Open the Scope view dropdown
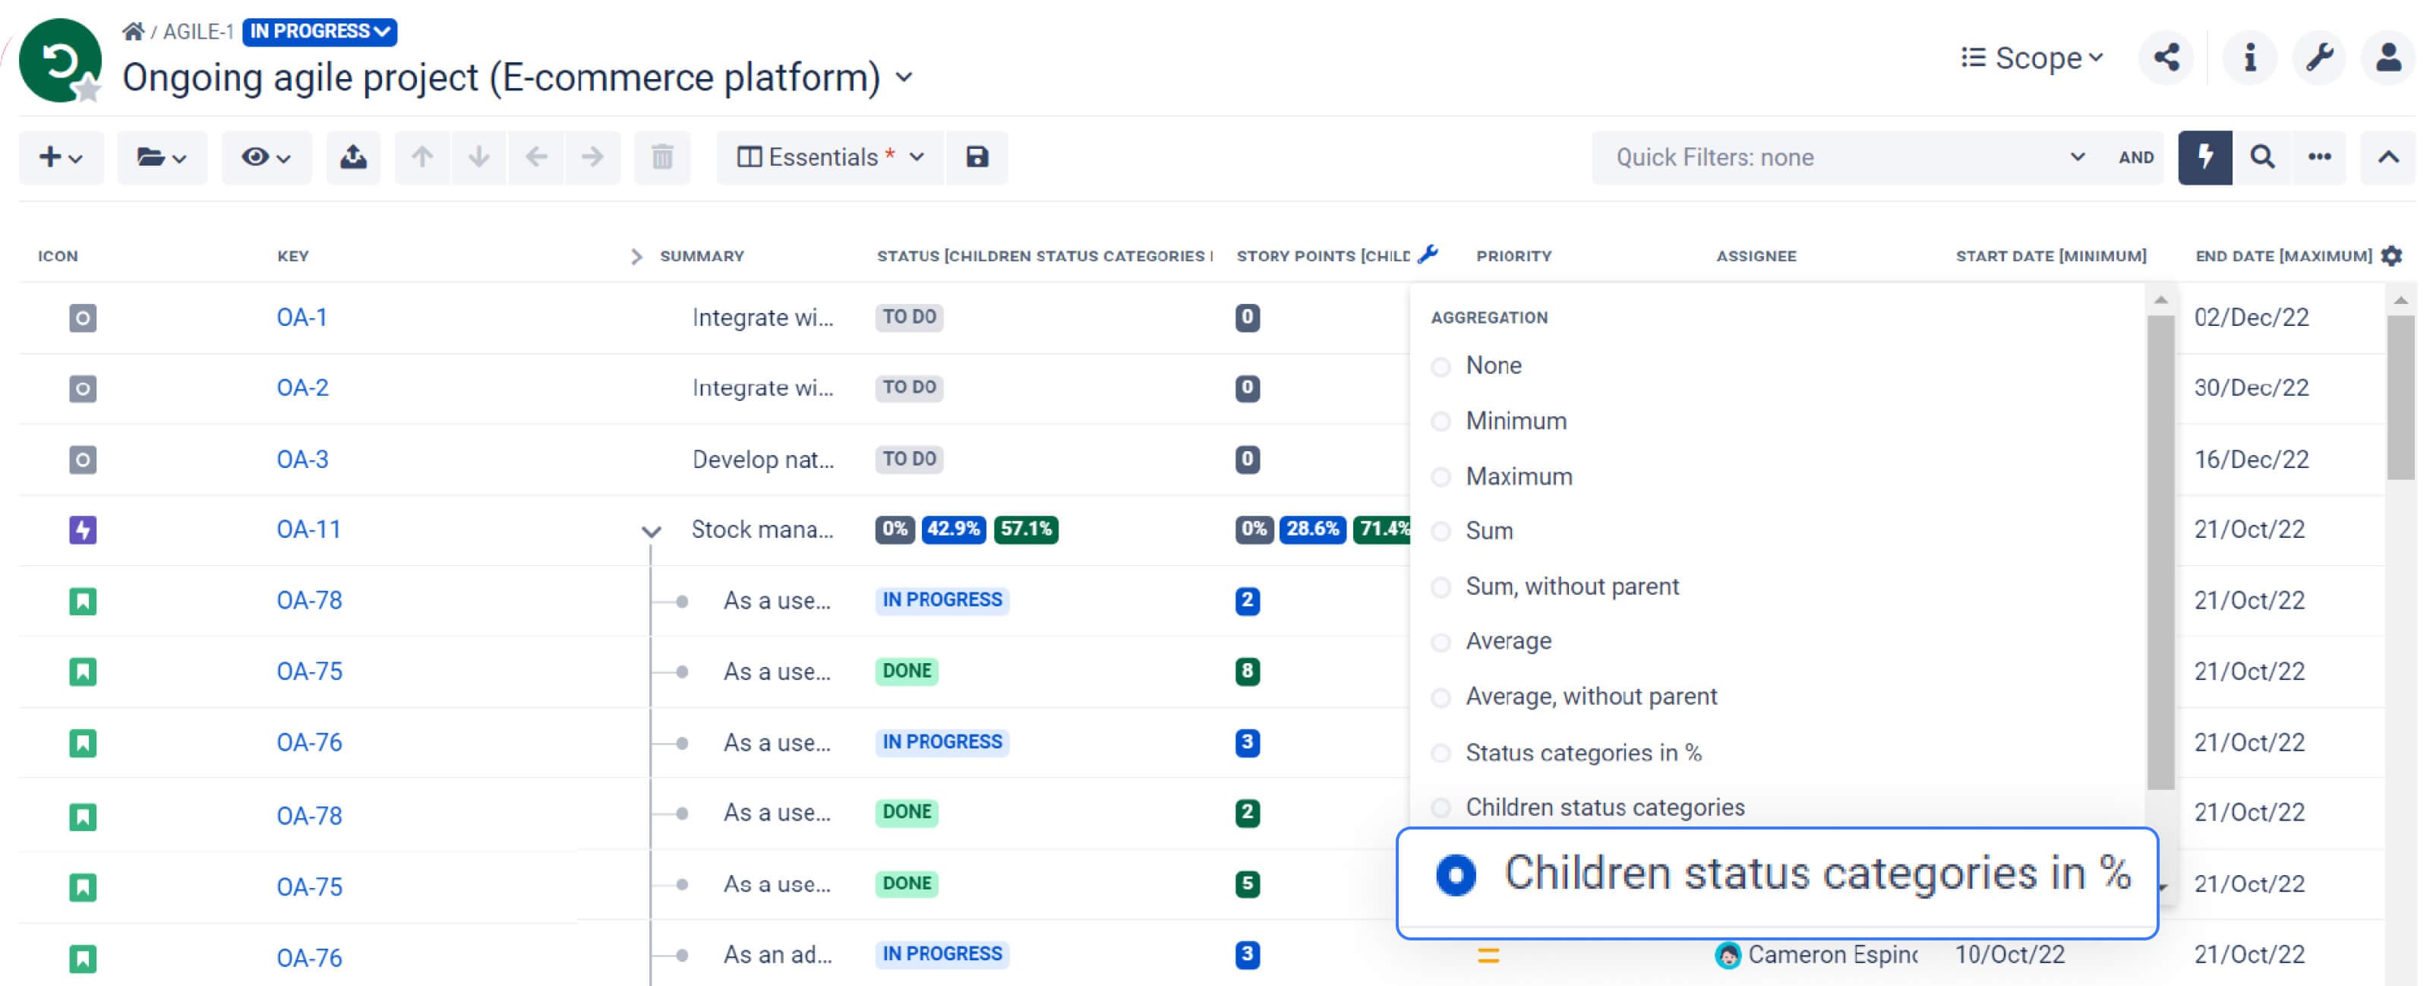 2032,58
